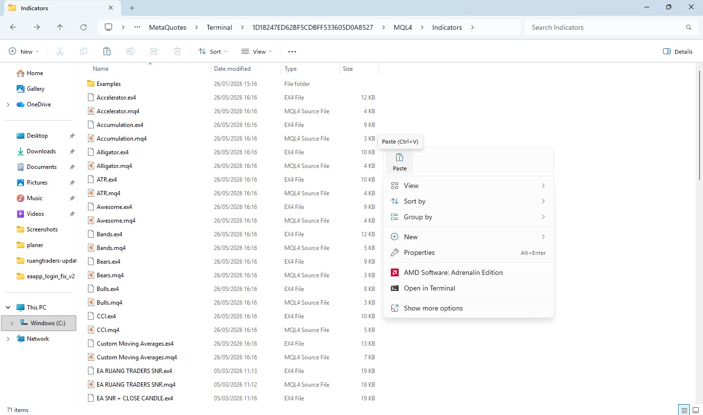The height and width of the screenshot is (415, 703).
Task: Switch to large thumbnails view icon
Action: coord(696,410)
